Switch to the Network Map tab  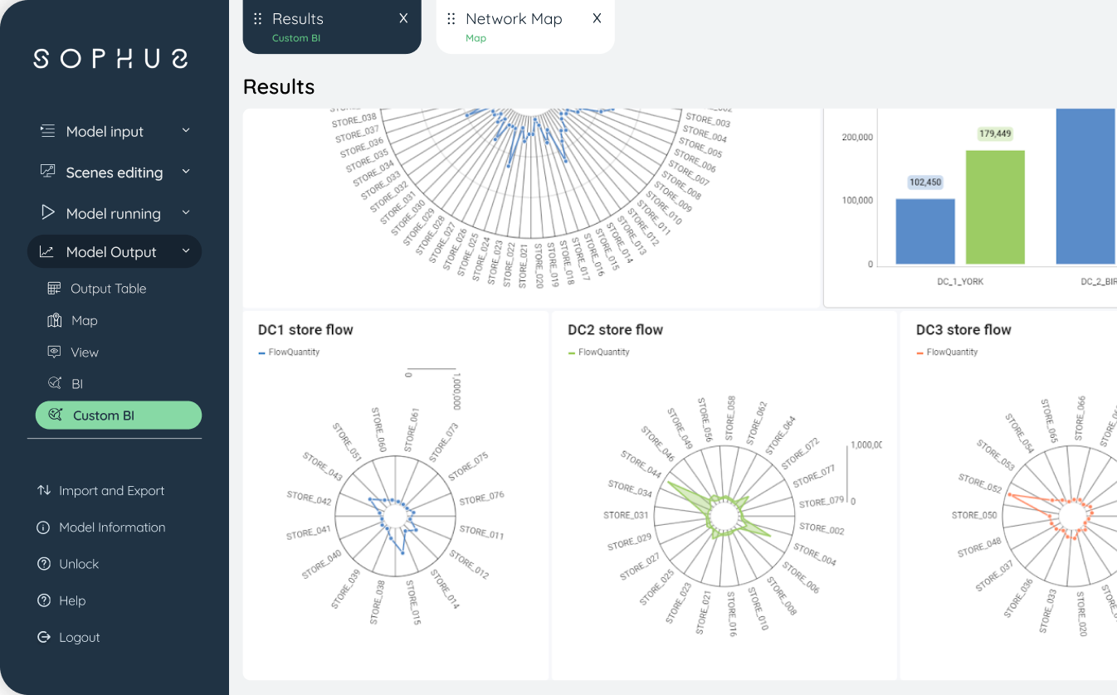525,27
